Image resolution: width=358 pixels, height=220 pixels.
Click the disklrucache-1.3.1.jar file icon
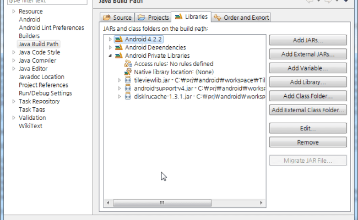[128, 97]
